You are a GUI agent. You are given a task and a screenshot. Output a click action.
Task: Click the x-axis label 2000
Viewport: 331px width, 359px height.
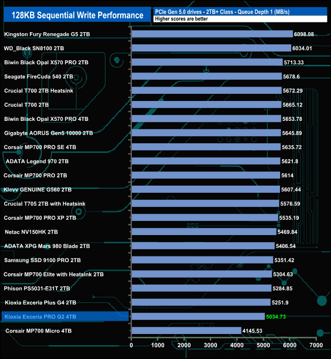click(x=184, y=345)
